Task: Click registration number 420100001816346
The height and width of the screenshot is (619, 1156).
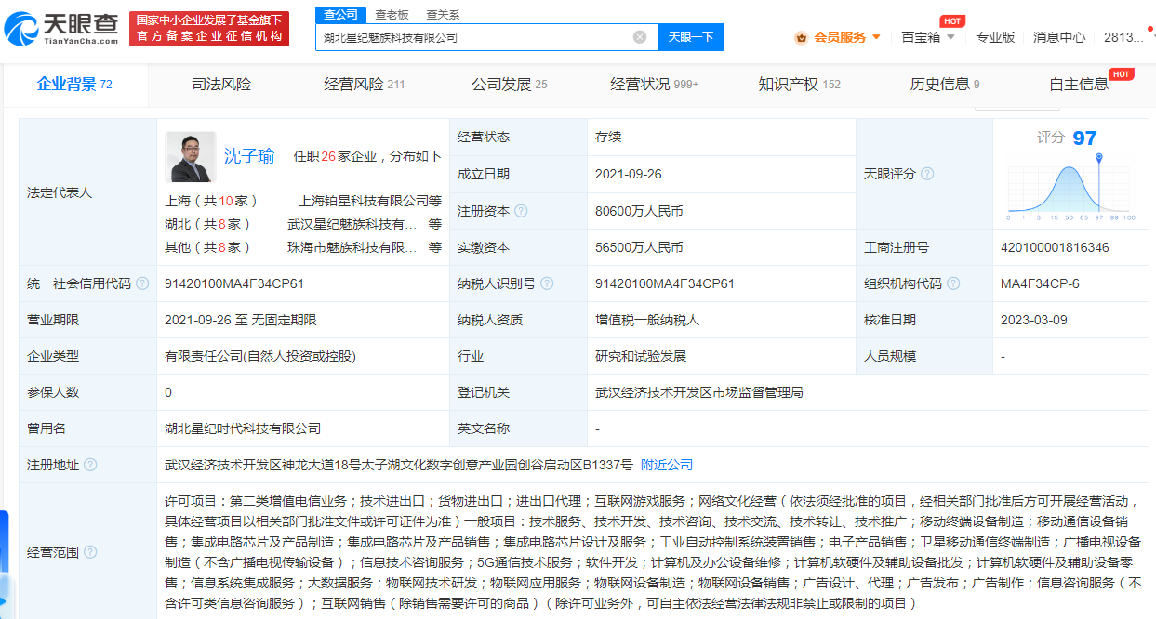Action: [x=1055, y=247]
